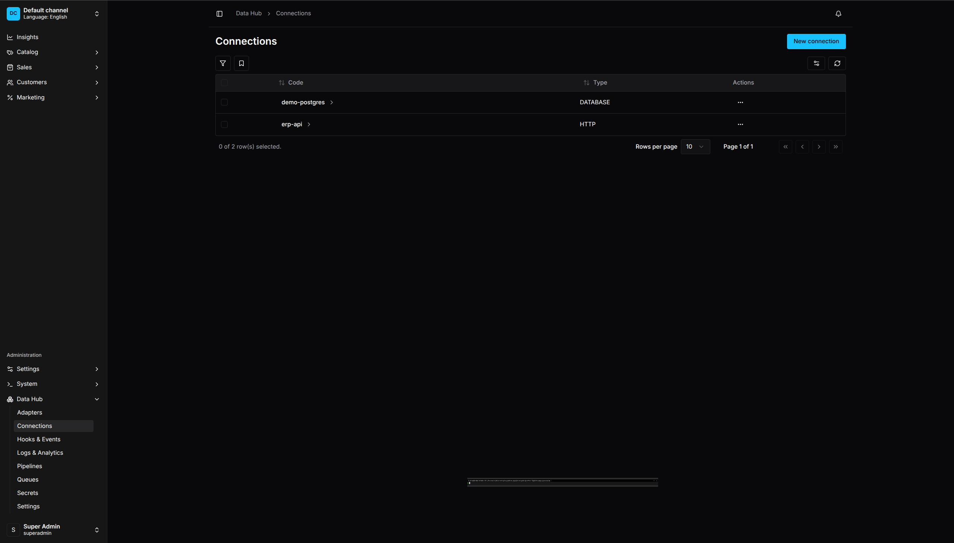Select the demo-postgres row checkbox

(x=224, y=102)
